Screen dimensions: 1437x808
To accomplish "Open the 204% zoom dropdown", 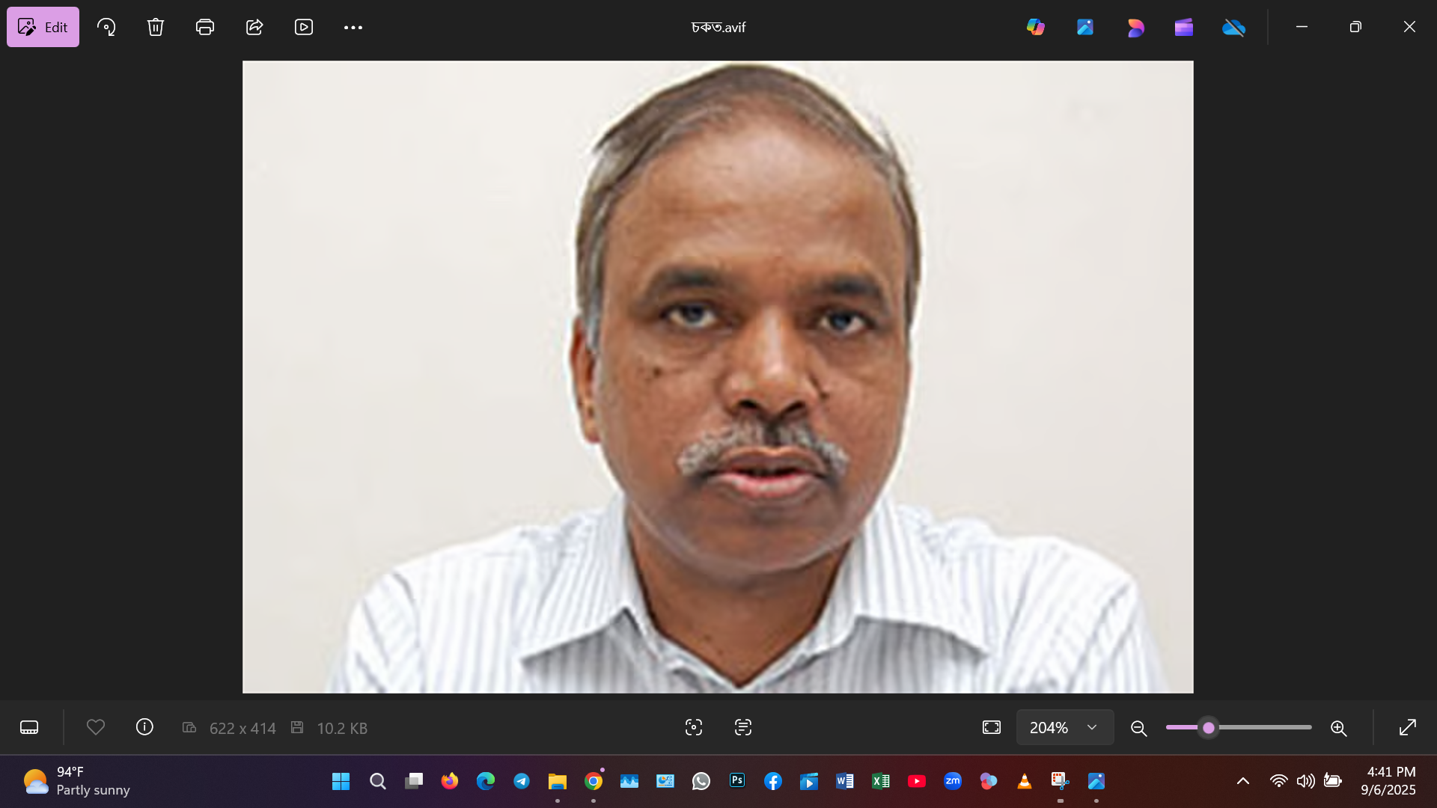I will pyautogui.click(x=1064, y=727).
